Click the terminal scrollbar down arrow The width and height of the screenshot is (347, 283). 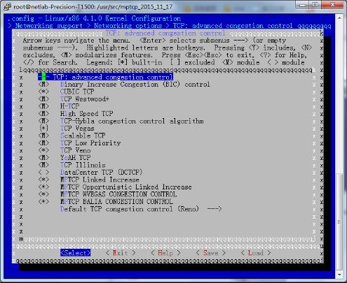coord(339,275)
